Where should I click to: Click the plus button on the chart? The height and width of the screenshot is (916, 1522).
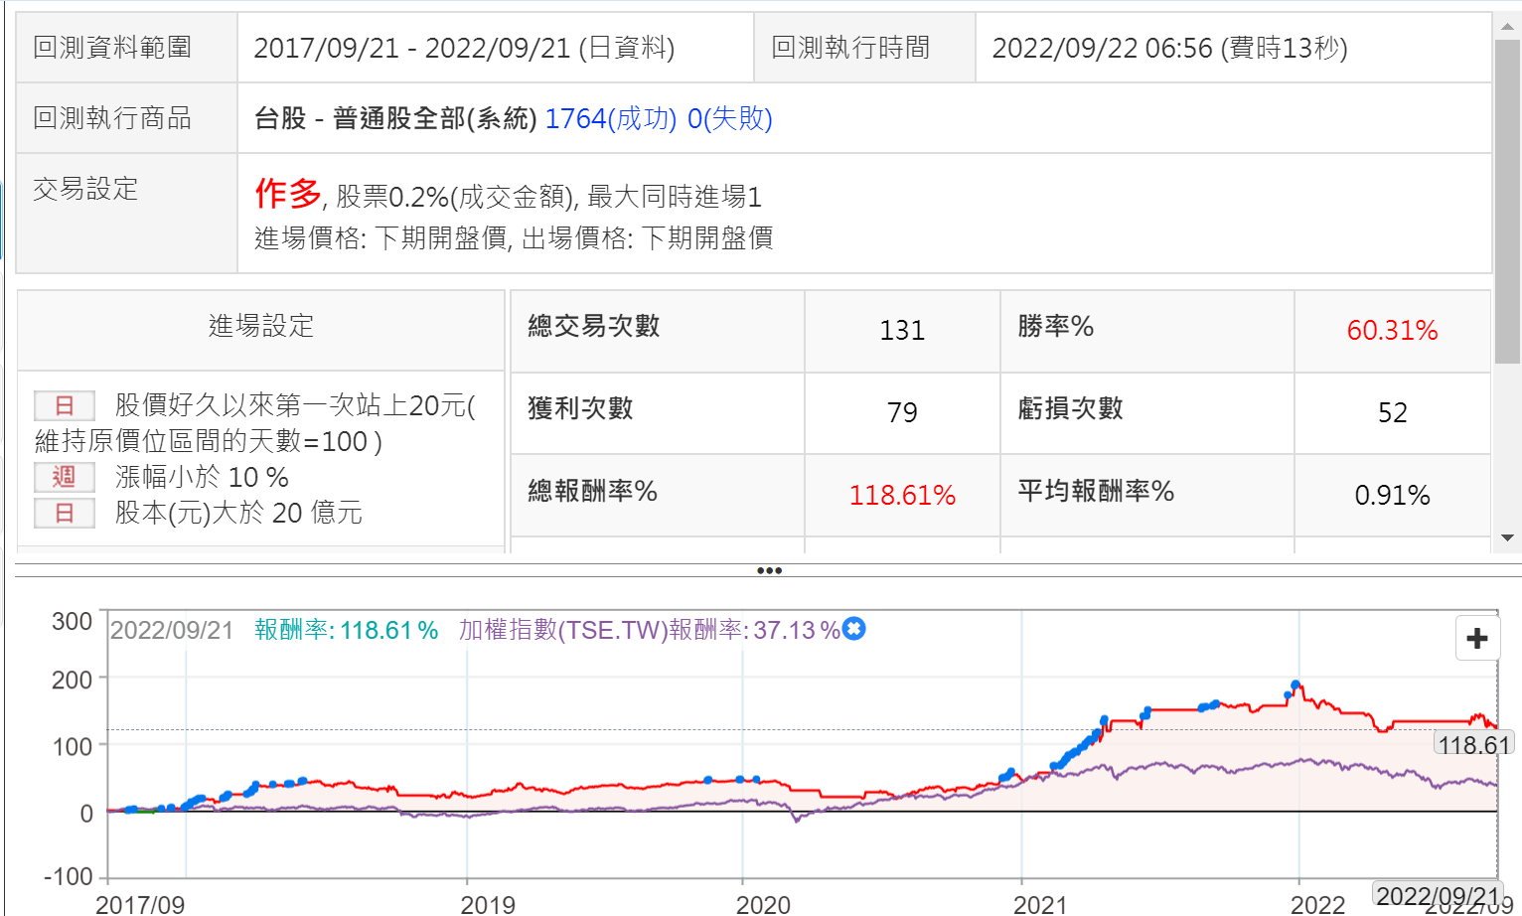click(1476, 638)
